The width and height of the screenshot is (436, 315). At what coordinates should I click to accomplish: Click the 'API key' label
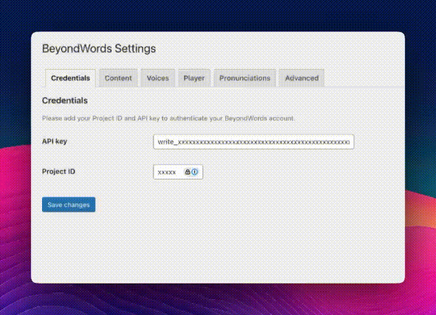pos(54,142)
